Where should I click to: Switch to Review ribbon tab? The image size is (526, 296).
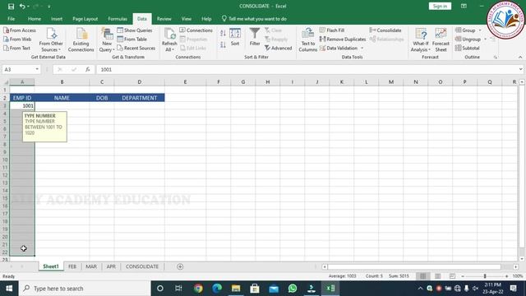pos(164,19)
